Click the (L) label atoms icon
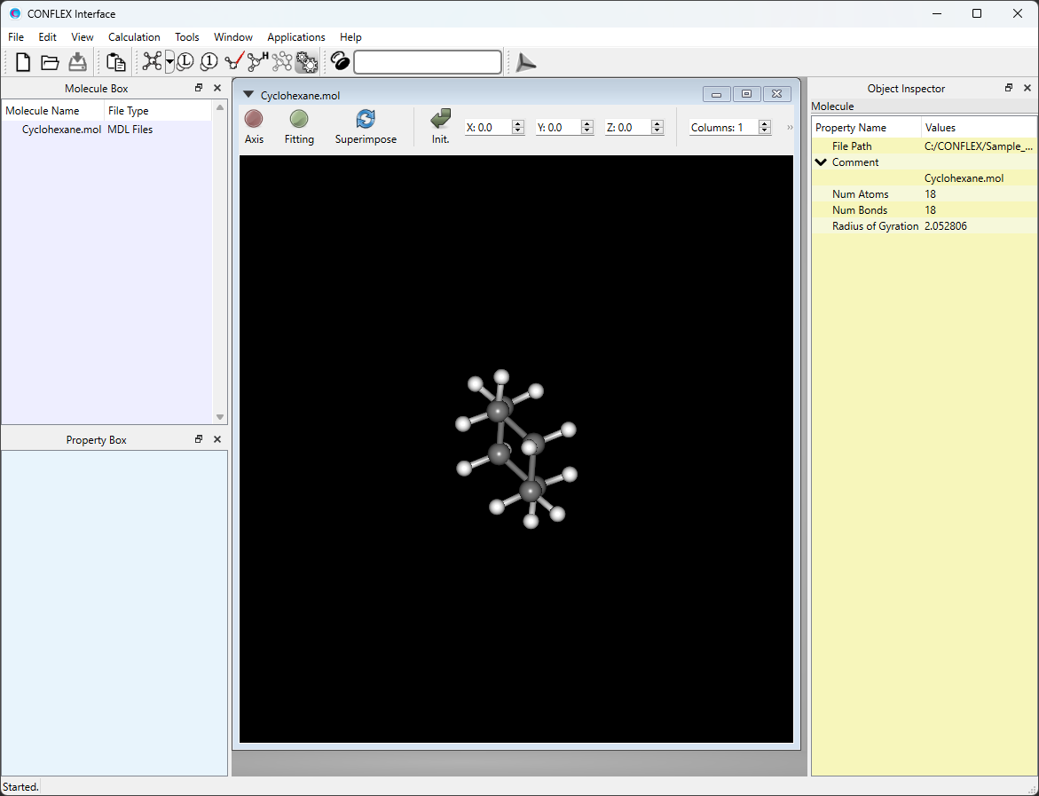The image size is (1039, 796). coord(185,62)
